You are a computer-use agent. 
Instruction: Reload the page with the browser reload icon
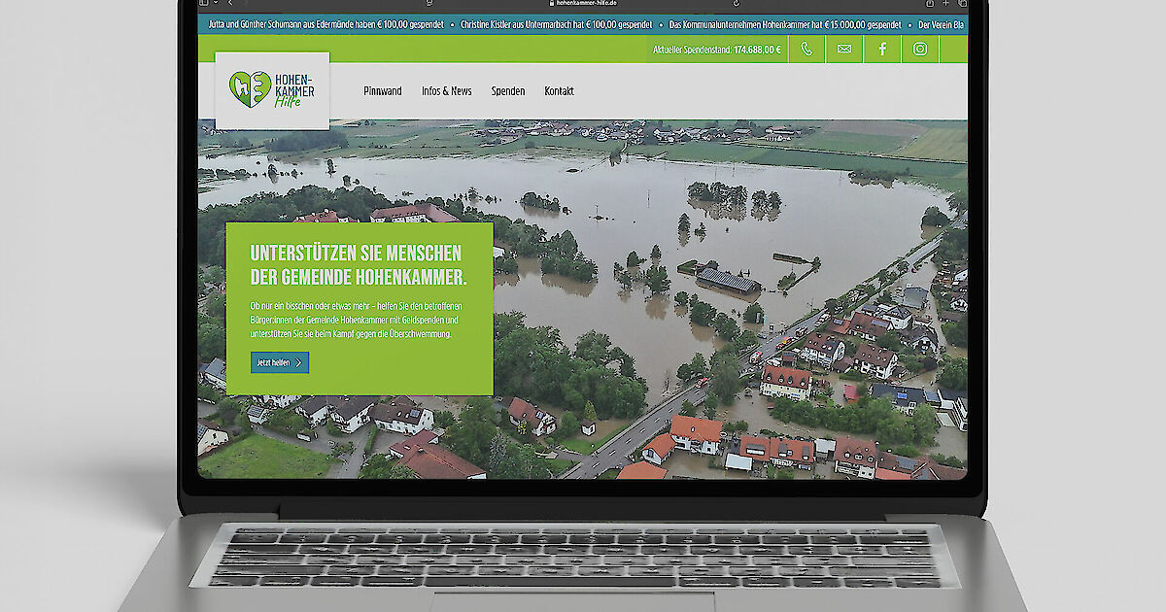coord(736,4)
